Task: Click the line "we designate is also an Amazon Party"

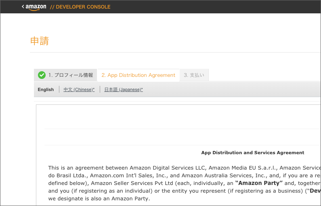Action: pyautogui.click(x=99, y=198)
